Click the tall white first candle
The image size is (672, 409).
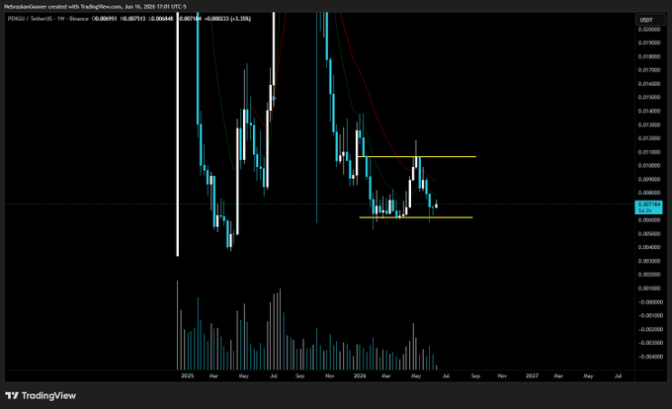pyautogui.click(x=178, y=134)
